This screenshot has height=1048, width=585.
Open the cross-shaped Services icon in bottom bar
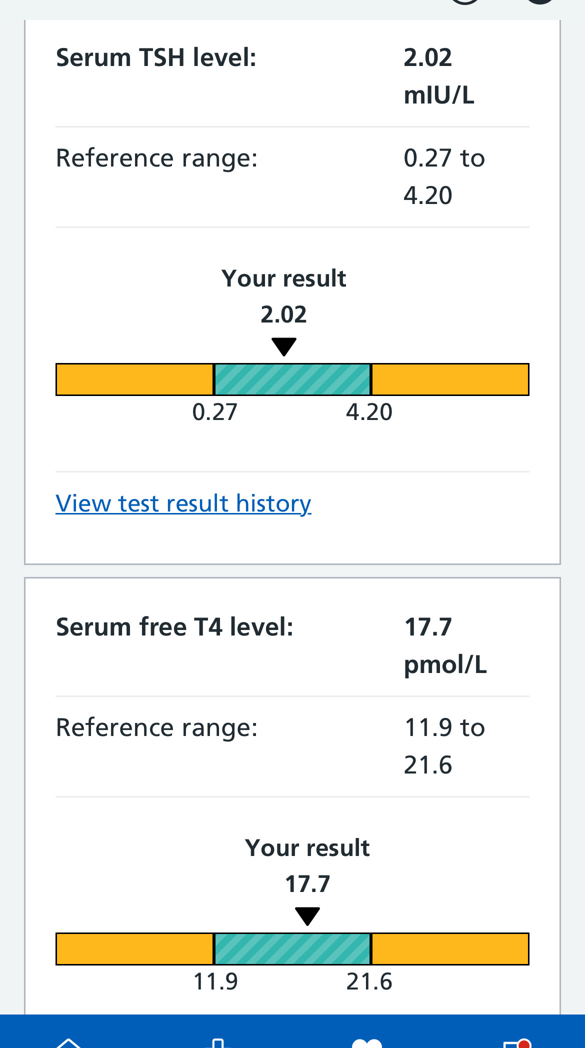point(217,1042)
